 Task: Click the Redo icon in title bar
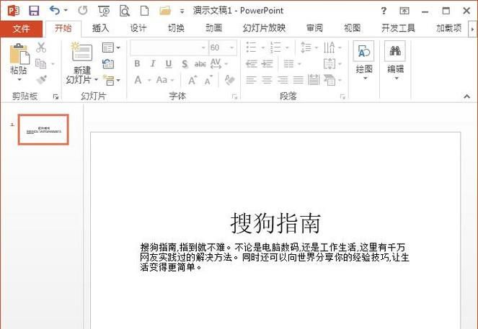pyautogui.click(x=83, y=11)
